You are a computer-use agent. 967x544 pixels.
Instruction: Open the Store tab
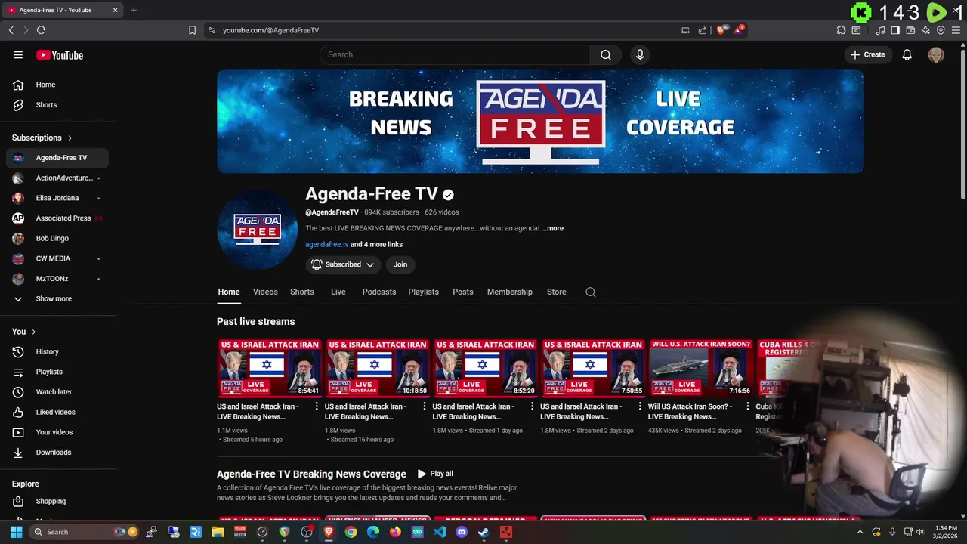tap(557, 292)
